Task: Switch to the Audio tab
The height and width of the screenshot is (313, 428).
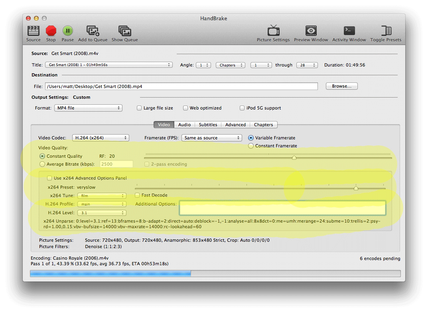Action: (184, 125)
